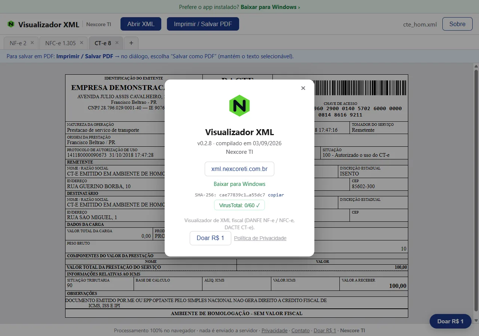This screenshot has height=336, width=479.
Task: Click the vertical scrollbar thumb of the document
Action: coord(476,190)
